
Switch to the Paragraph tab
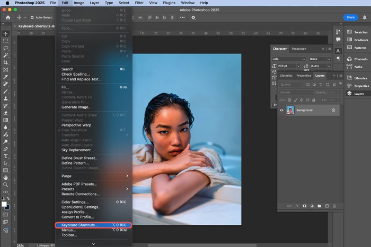coord(299,49)
